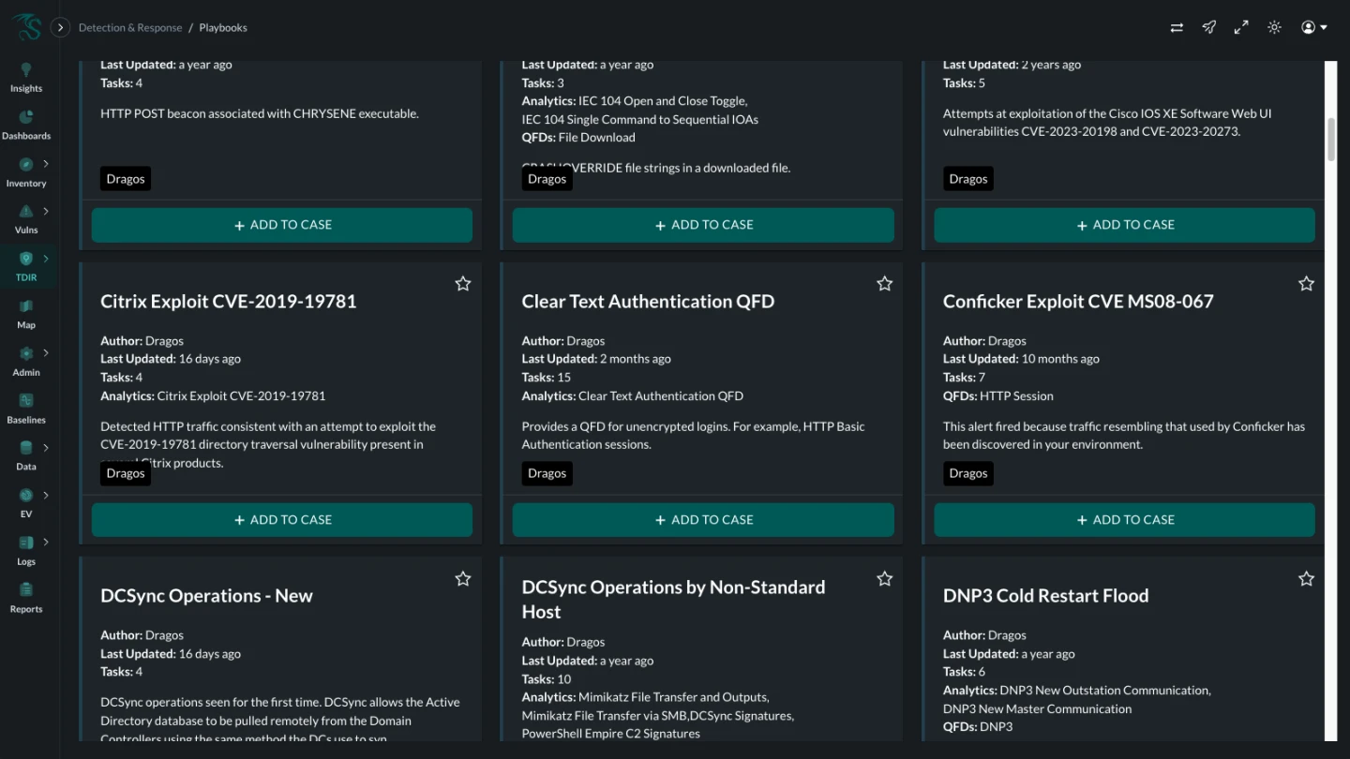Click the rocket icon in top bar
Image resolution: width=1350 pixels, height=759 pixels.
tap(1209, 27)
